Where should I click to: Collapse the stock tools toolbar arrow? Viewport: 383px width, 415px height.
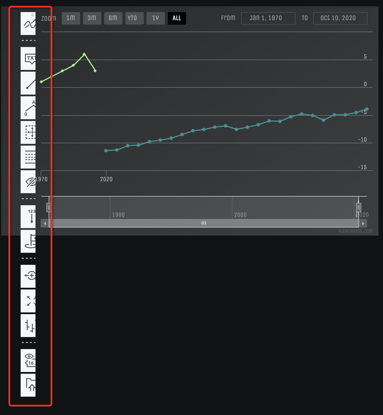click(32, 15)
